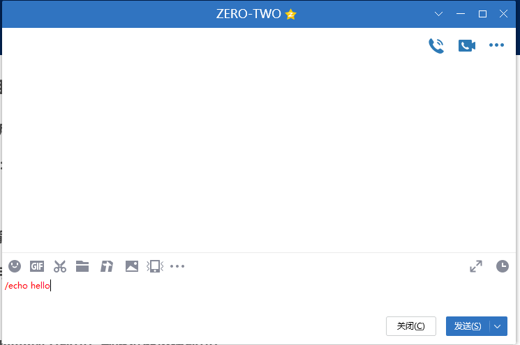520x345 pixels.
Task: Click the 发送(S) send button
Action: [x=468, y=326]
